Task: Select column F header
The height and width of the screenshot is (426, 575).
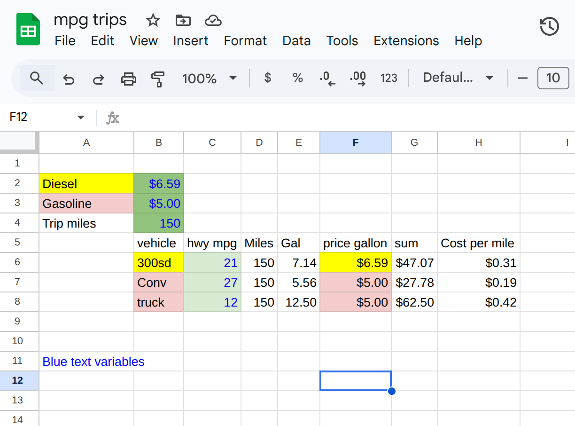Action: point(356,142)
